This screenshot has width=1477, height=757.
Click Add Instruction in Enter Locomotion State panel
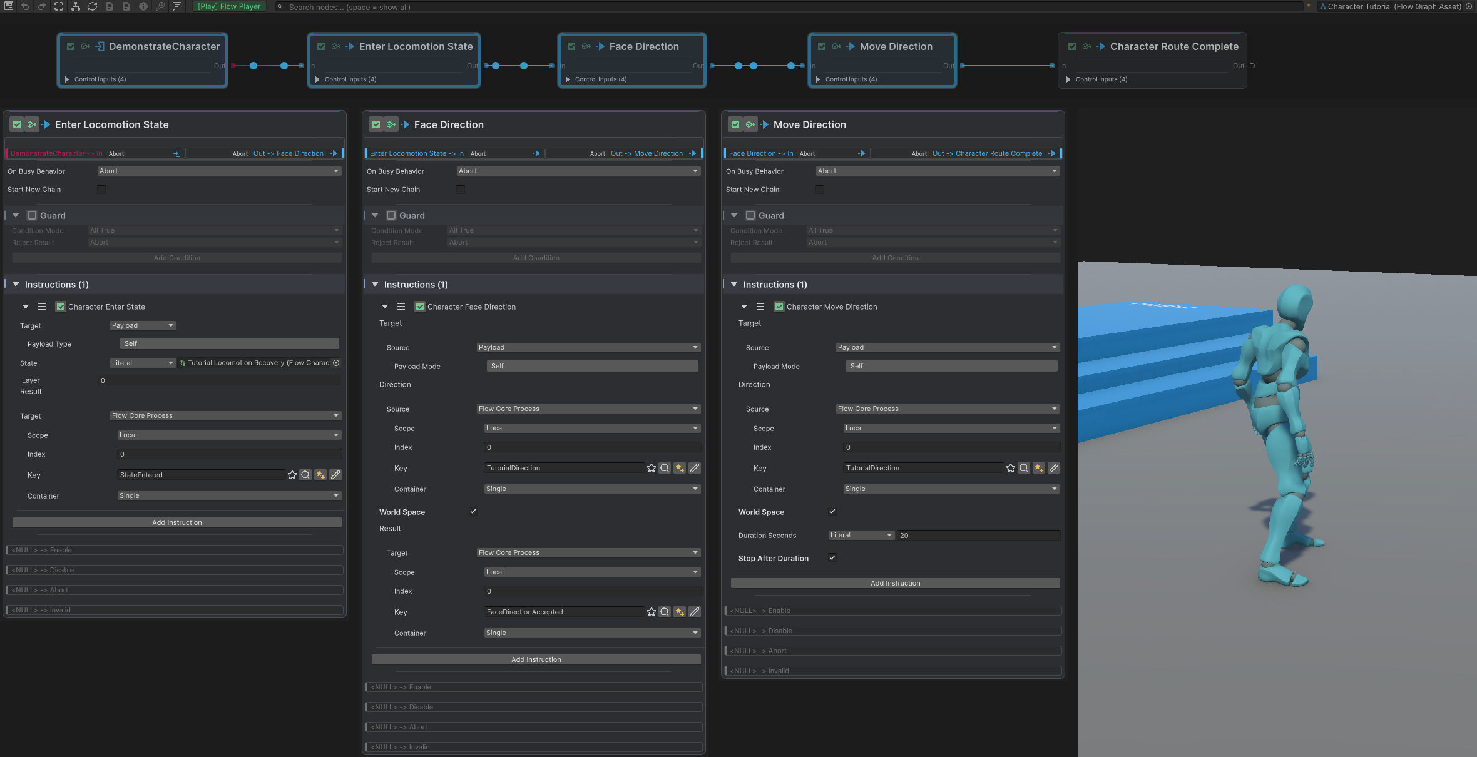click(x=177, y=523)
